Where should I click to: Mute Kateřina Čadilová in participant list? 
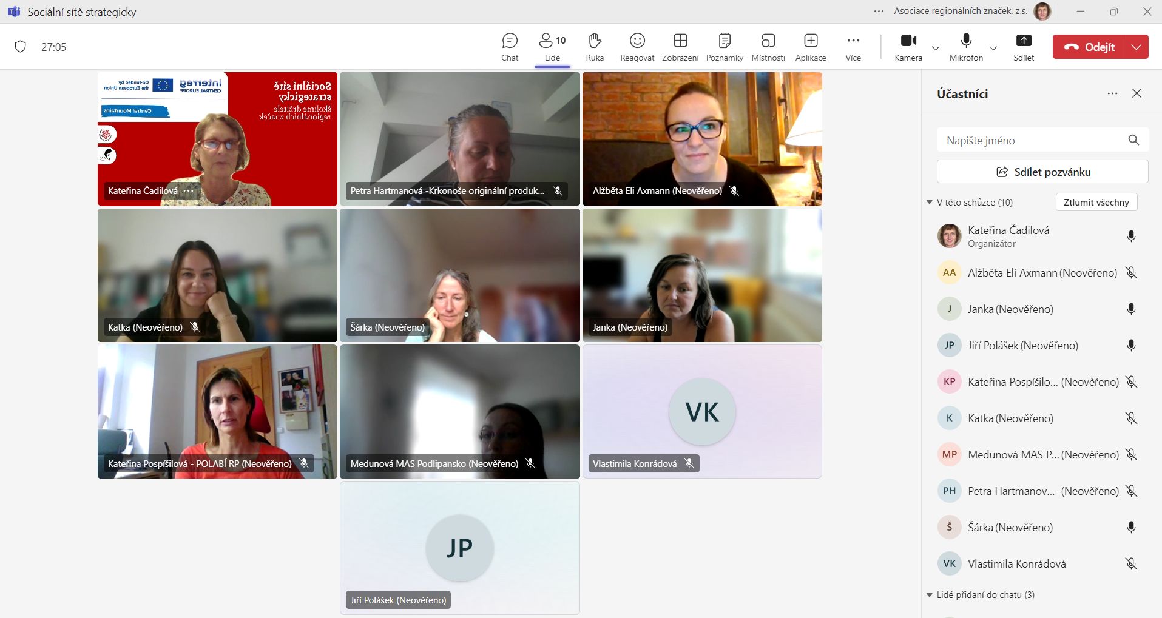1131,236
